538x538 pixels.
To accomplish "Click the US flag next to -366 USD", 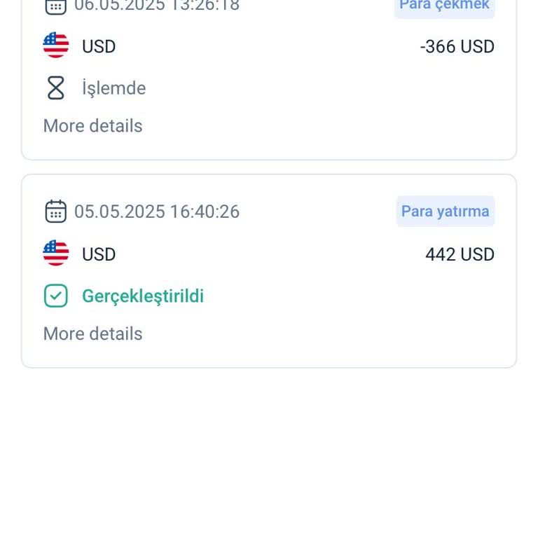I will [x=55, y=46].
